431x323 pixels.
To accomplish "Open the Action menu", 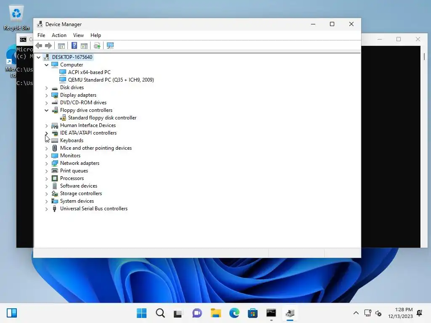I will pos(59,35).
